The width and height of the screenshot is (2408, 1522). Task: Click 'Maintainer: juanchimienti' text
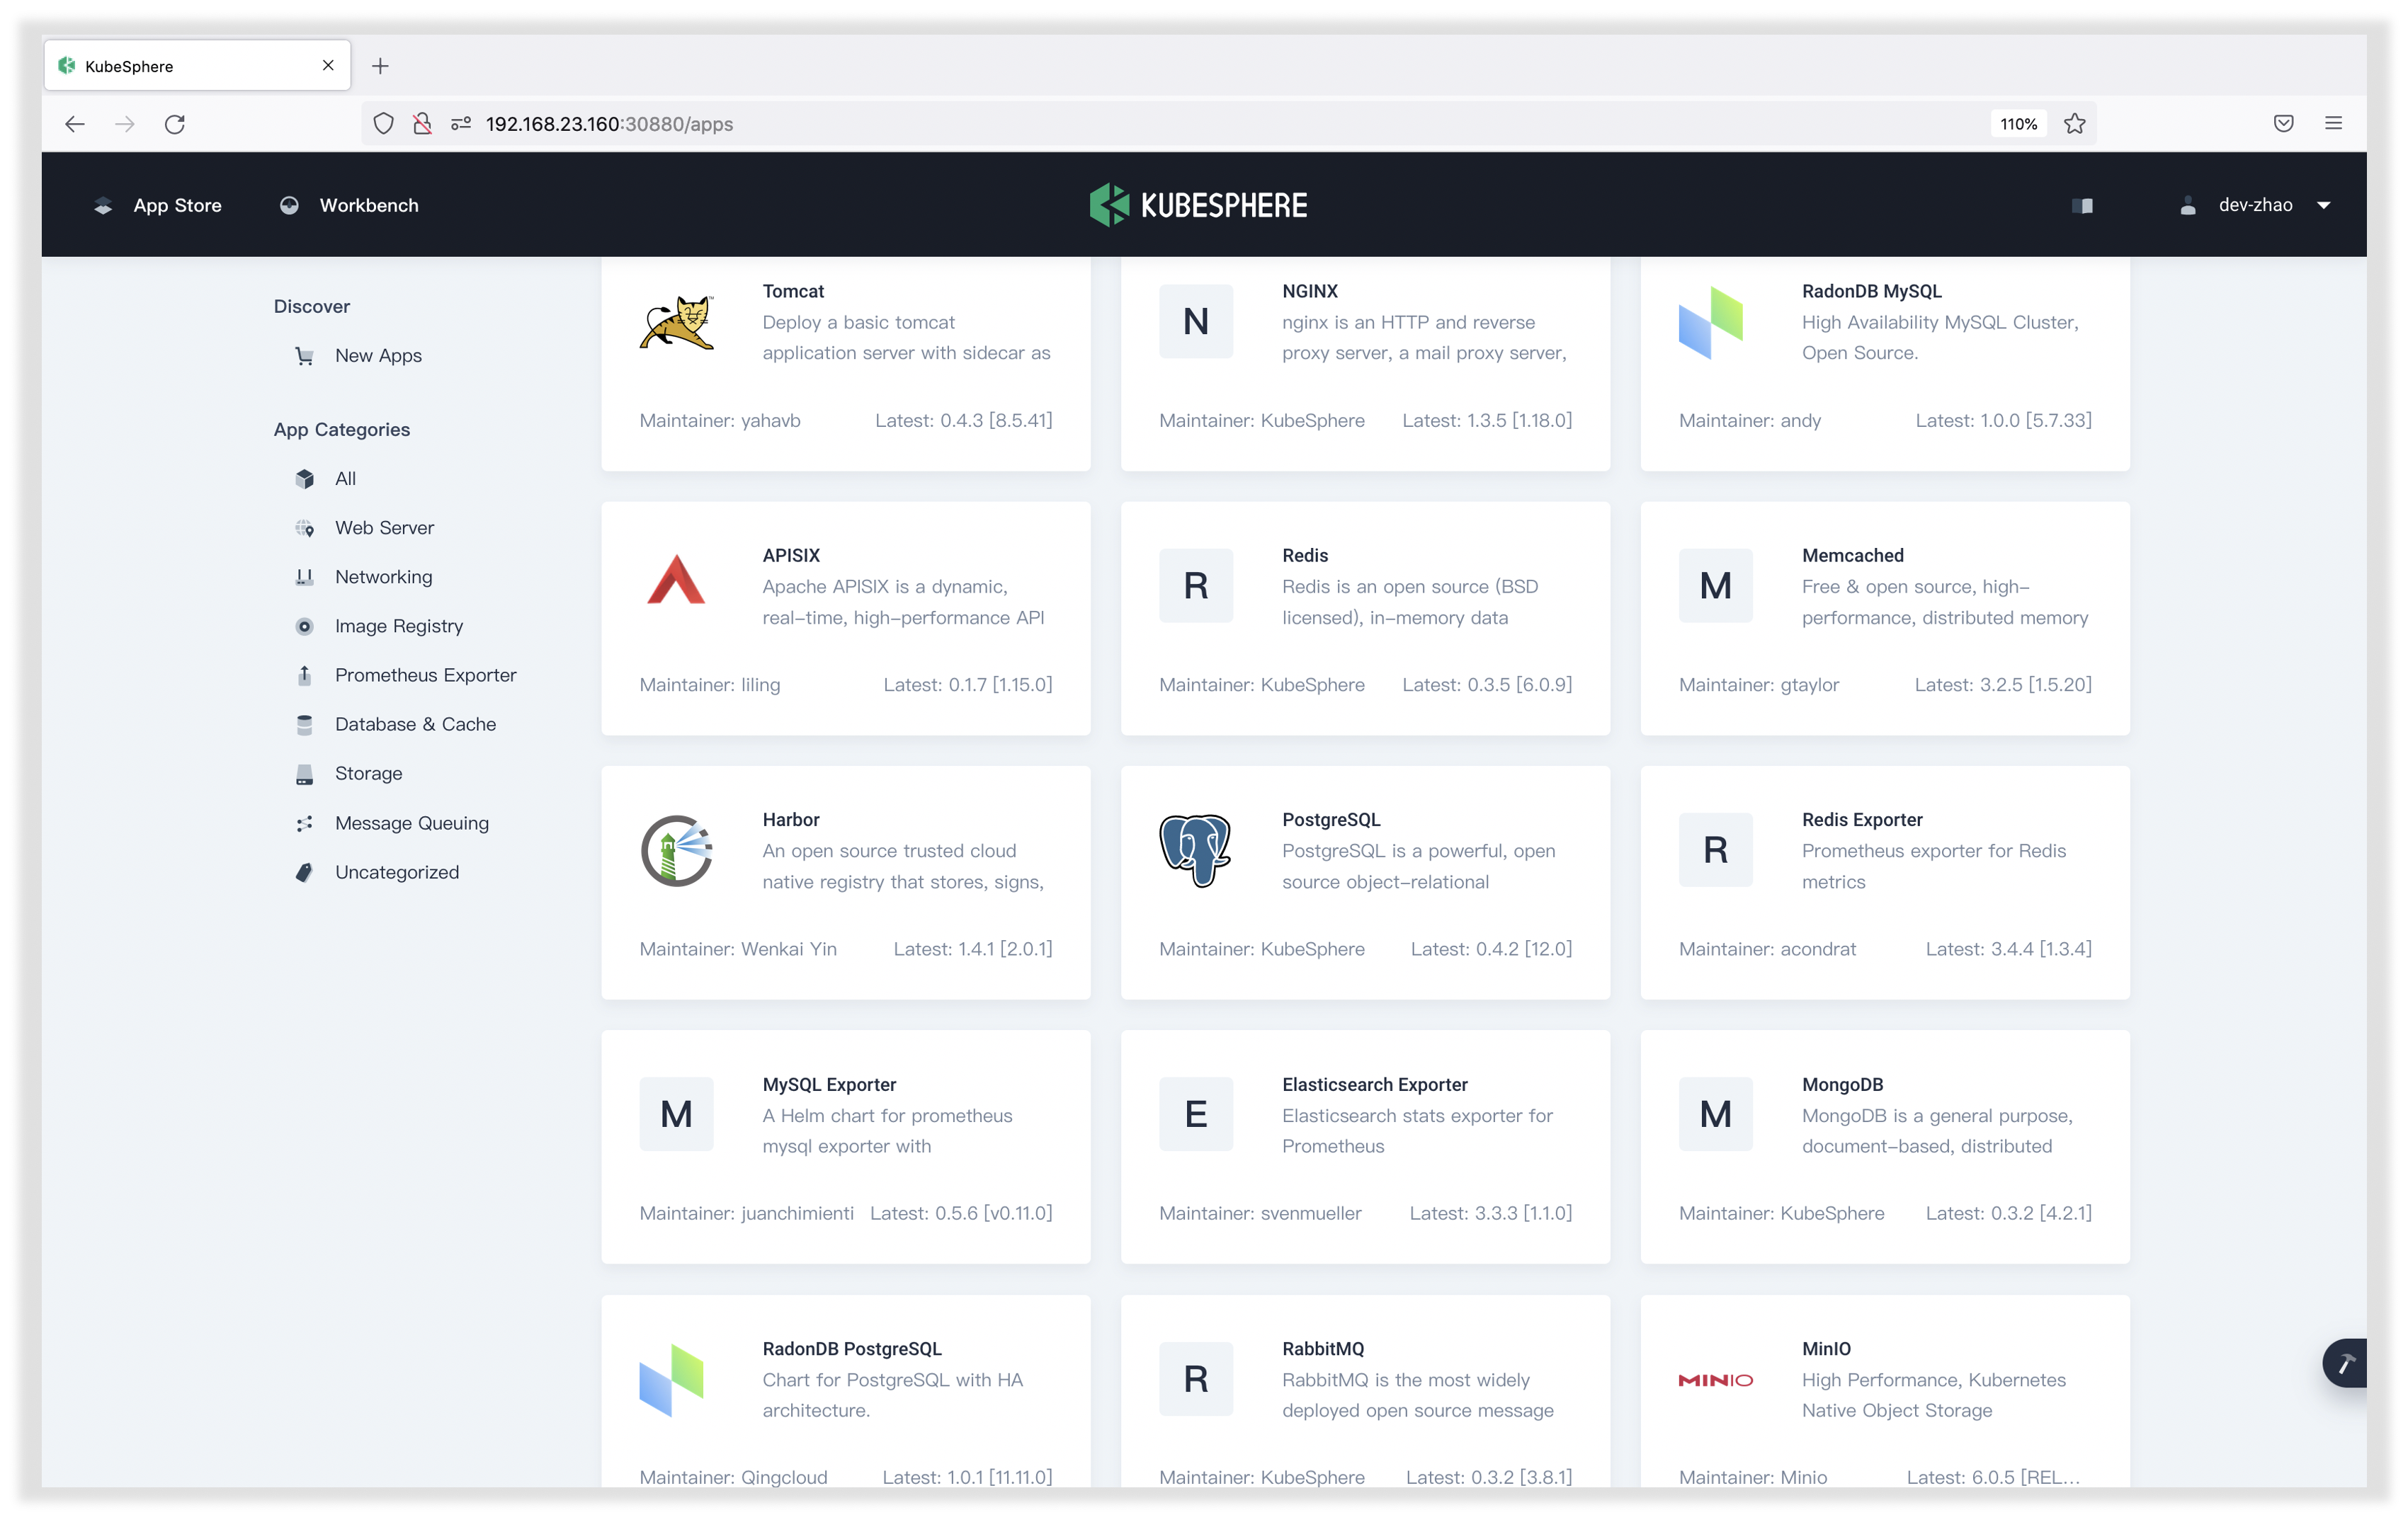point(746,1213)
